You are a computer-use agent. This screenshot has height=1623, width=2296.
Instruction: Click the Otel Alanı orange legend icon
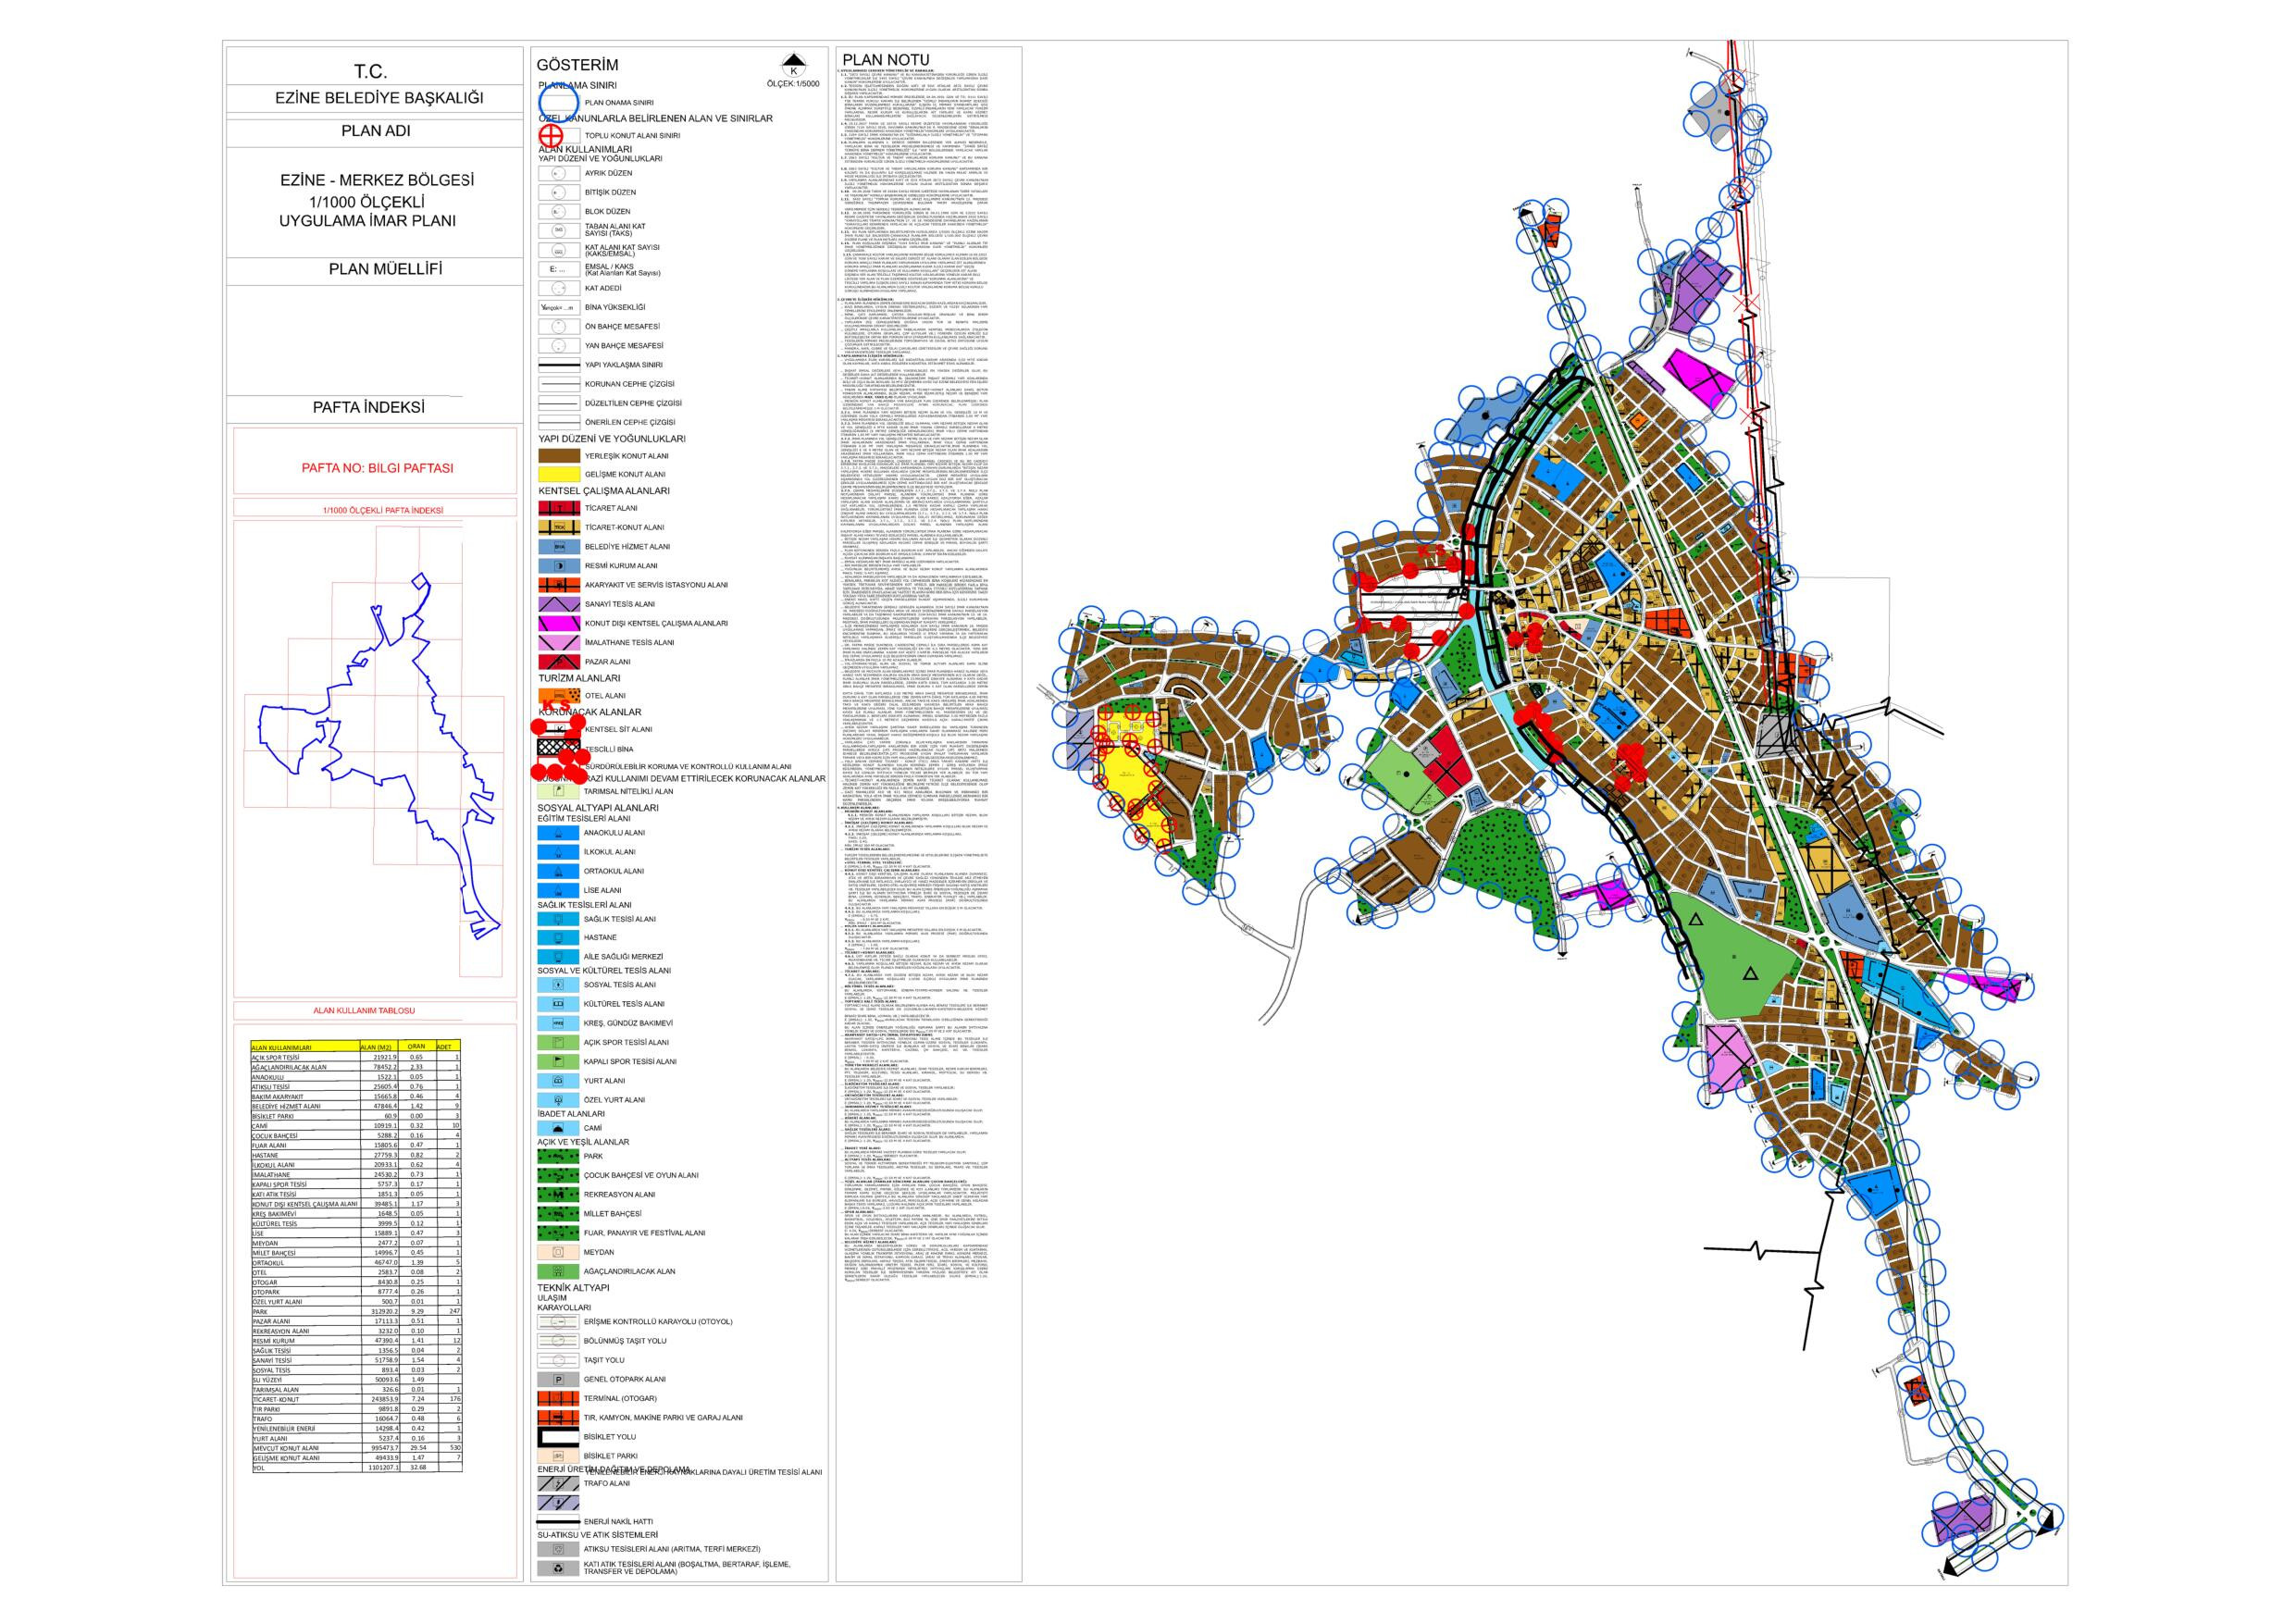pyautogui.click(x=559, y=696)
